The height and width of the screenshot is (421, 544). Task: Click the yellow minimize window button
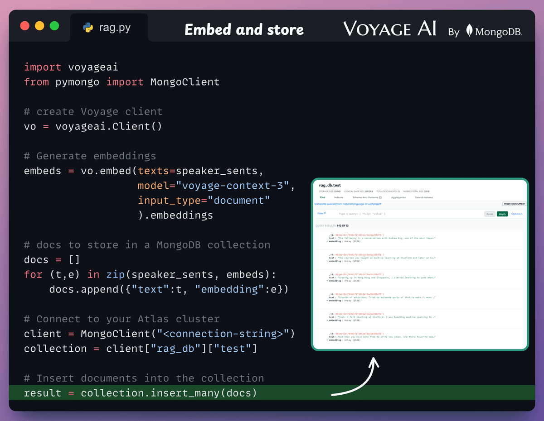39,26
